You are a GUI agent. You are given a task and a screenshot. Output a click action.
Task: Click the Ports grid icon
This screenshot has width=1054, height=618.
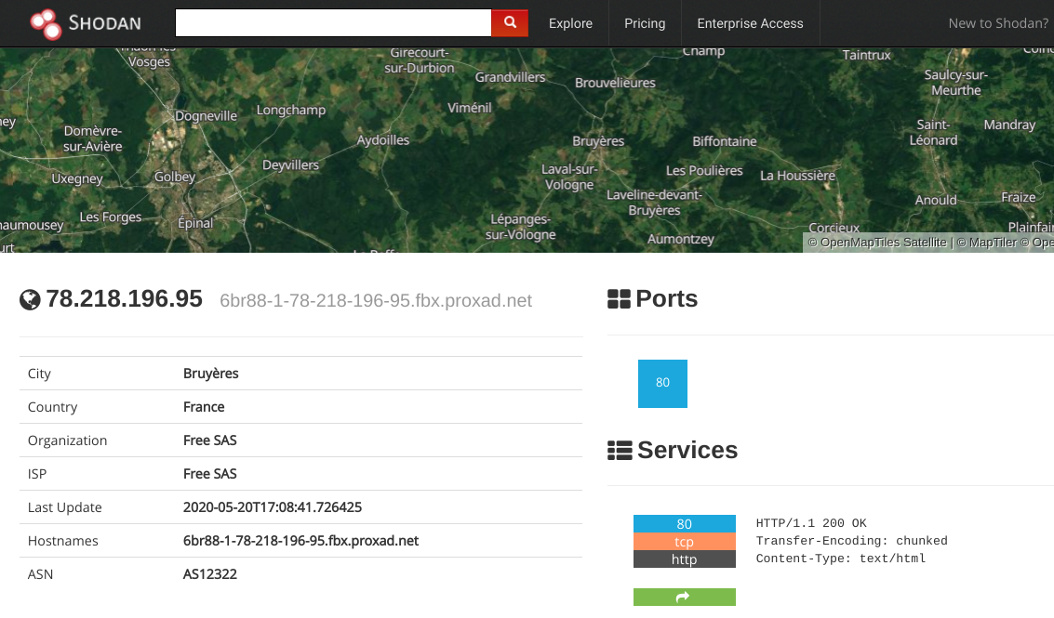click(619, 299)
